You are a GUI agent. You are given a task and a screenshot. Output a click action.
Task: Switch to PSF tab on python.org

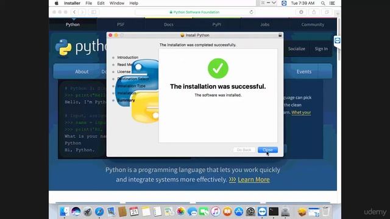(121, 24)
